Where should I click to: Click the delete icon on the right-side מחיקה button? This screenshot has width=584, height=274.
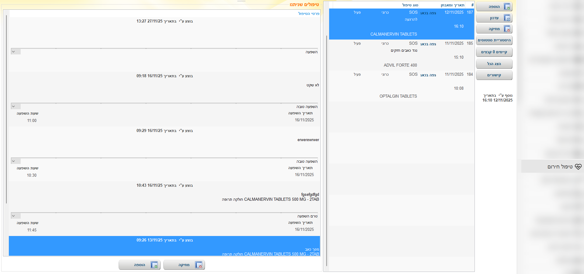[x=507, y=29]
